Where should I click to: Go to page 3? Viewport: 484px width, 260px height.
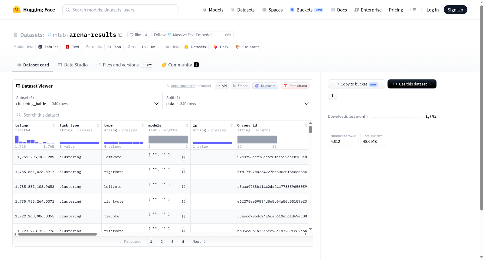click(x=172, y=242)
